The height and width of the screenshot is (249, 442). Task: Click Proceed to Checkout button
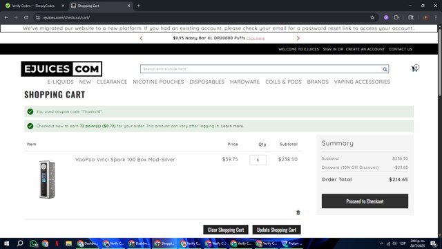pos(365,201)
